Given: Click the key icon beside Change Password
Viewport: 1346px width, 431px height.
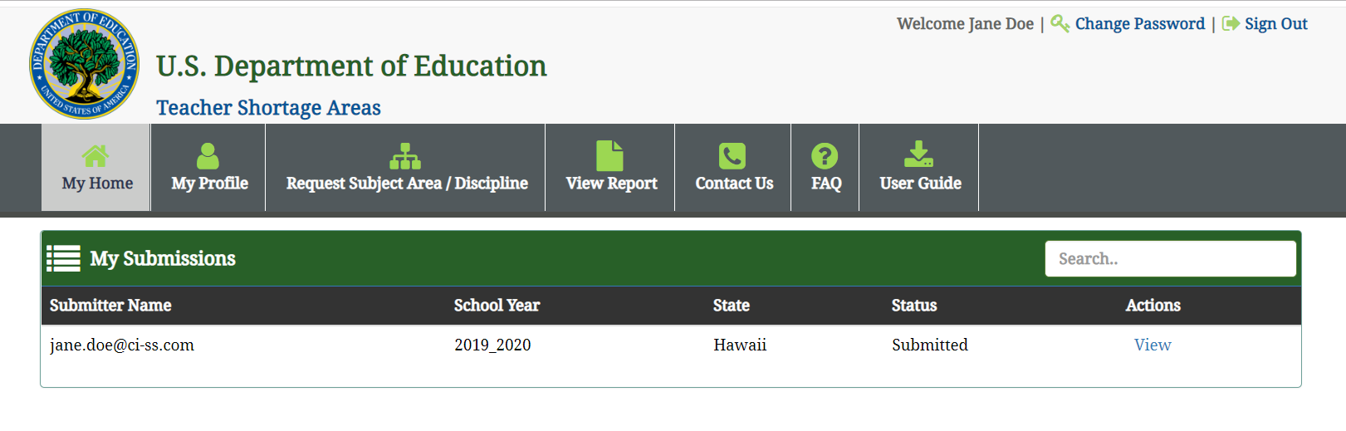Looking at the screenshot, I should [1060, 23].
